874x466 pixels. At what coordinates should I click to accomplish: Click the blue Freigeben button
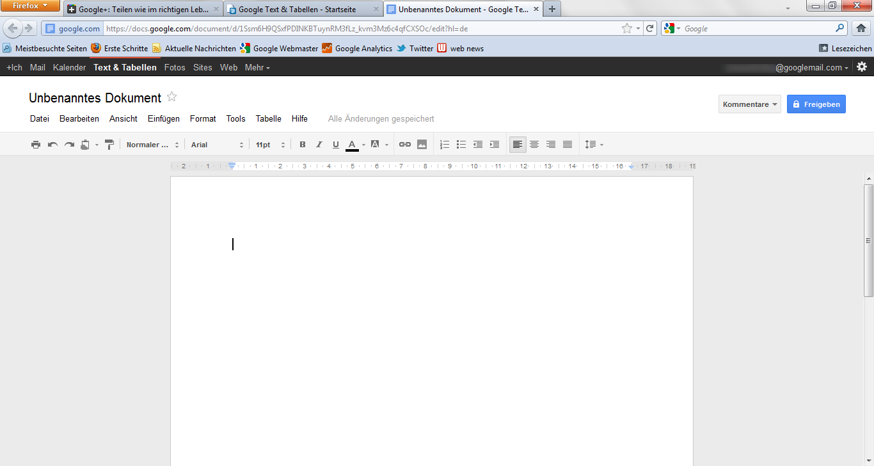pyautogui.click(x=816, y=104)
